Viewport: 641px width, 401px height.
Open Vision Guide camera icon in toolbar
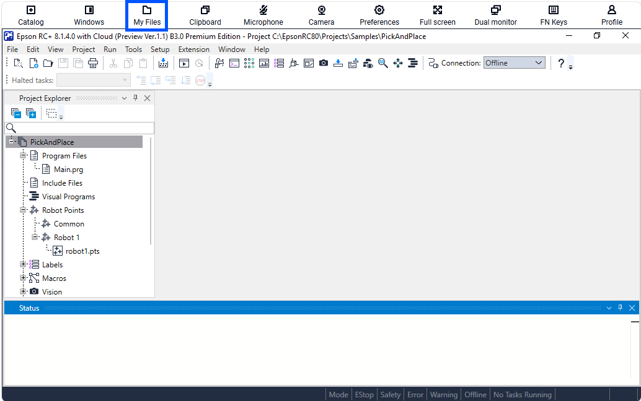[x=324, y=63]
